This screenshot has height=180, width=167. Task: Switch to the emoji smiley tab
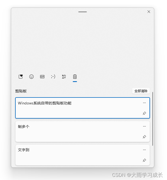coord(31,77)
